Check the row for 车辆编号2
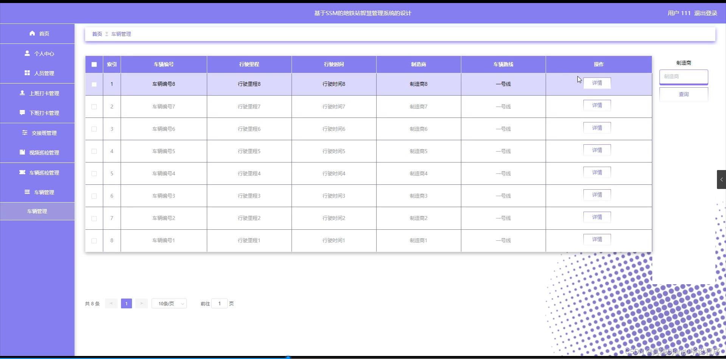The height and width of the screenshot is (359, 726). [x=94, y=218]
